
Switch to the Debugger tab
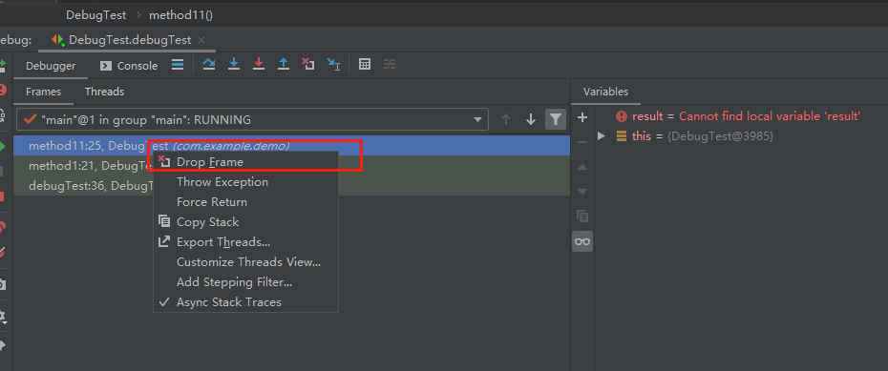[51, 66]
